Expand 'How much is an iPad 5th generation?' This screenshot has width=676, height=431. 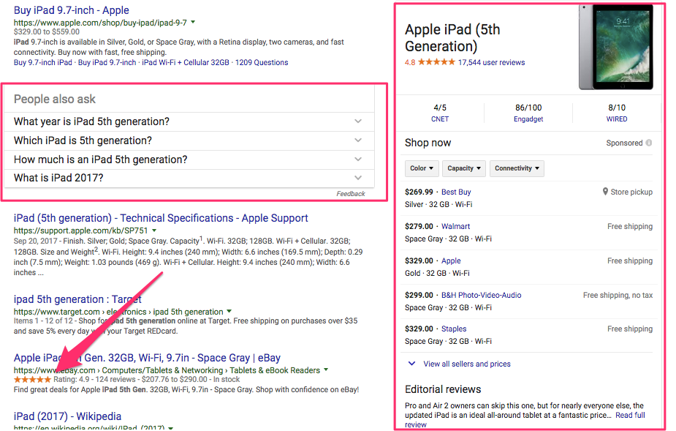coord(189,160)
